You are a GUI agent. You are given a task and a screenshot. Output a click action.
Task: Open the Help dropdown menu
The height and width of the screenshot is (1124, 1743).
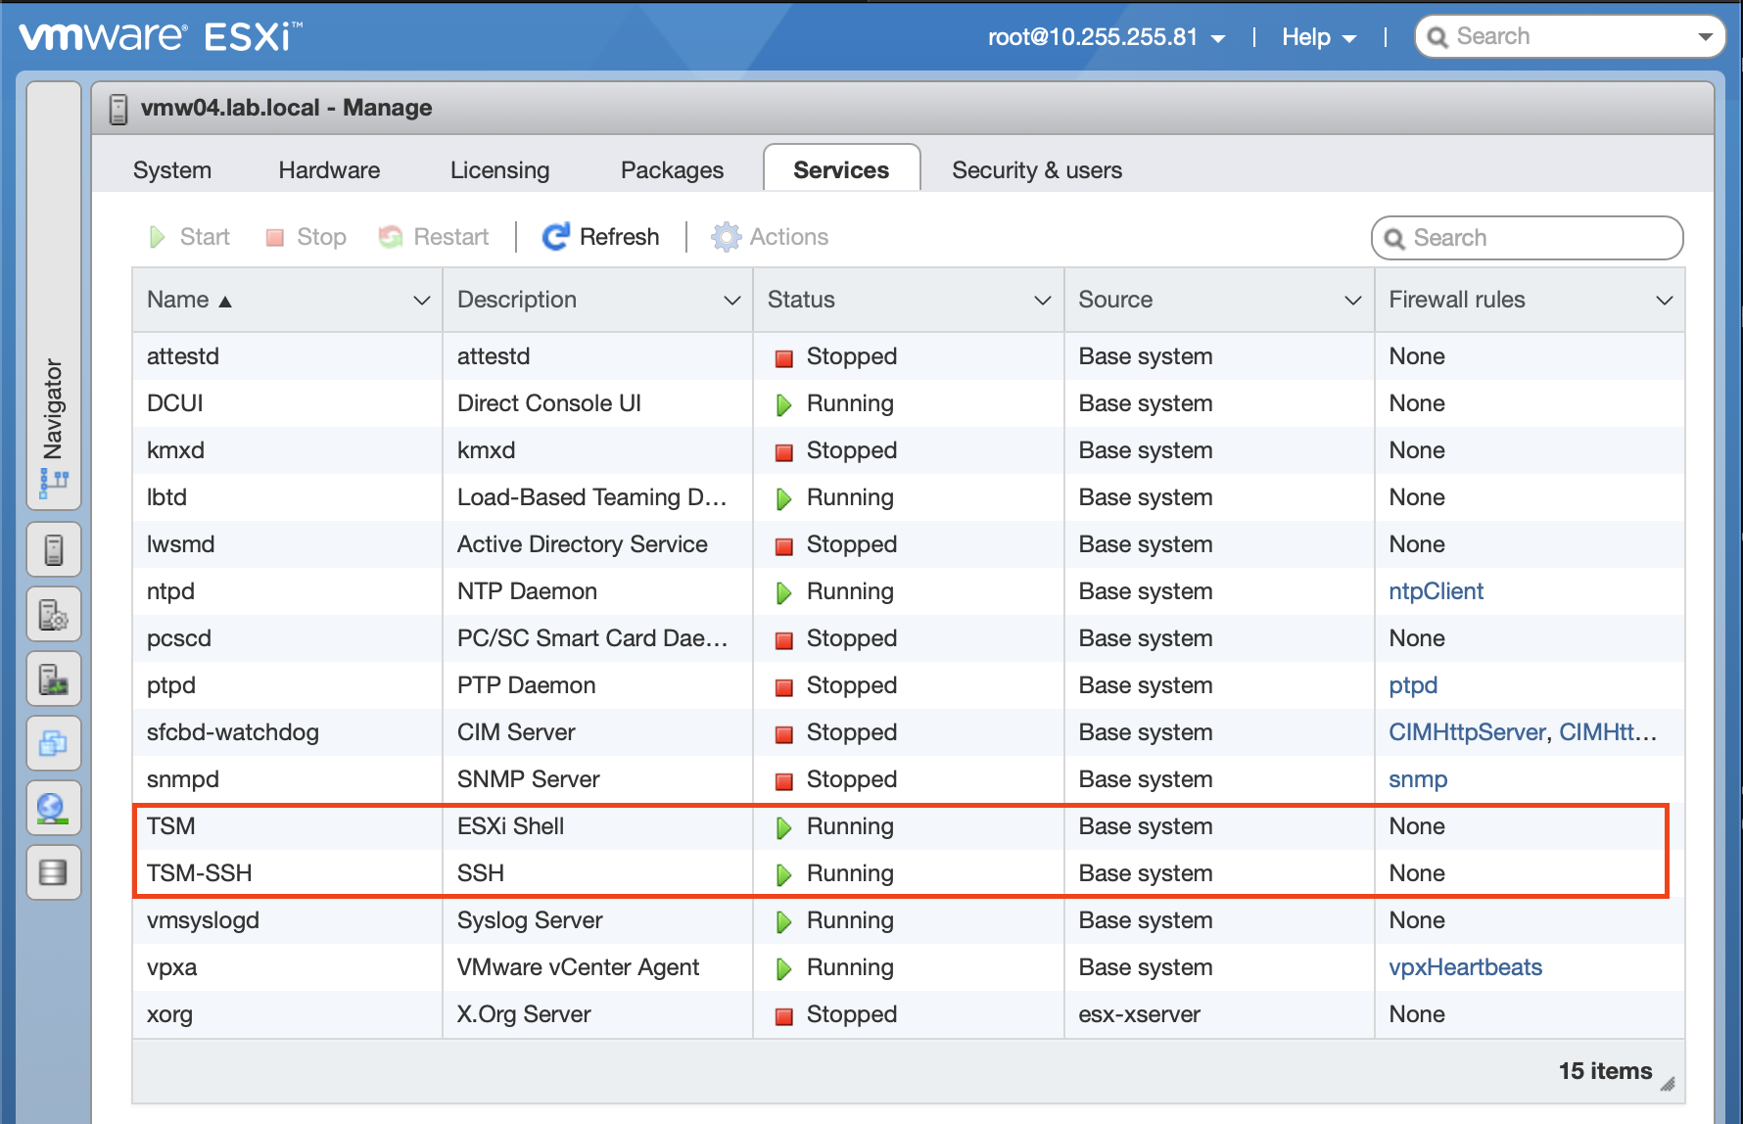coord(1319,37)
